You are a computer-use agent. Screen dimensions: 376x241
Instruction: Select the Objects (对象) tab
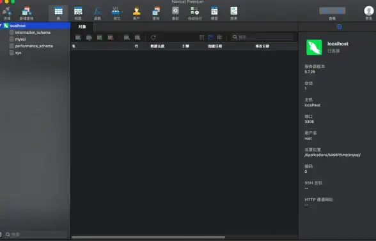click(x=82, y=27)
